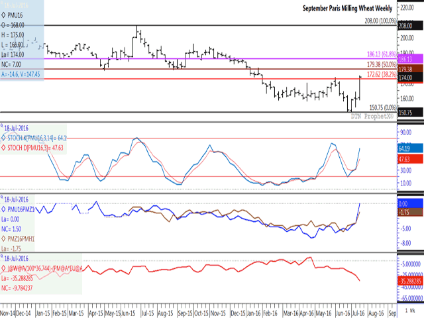Click the La= 174.00 last price value
This screenshot has width=424, height=318.
[x=13, y=54]
